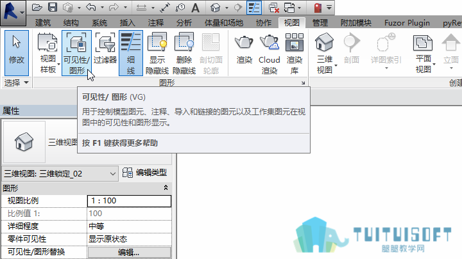Viewport: 462px width, 259px height.
Task: Select the Aligned Dimension tool icon
Action: point(141,8)
